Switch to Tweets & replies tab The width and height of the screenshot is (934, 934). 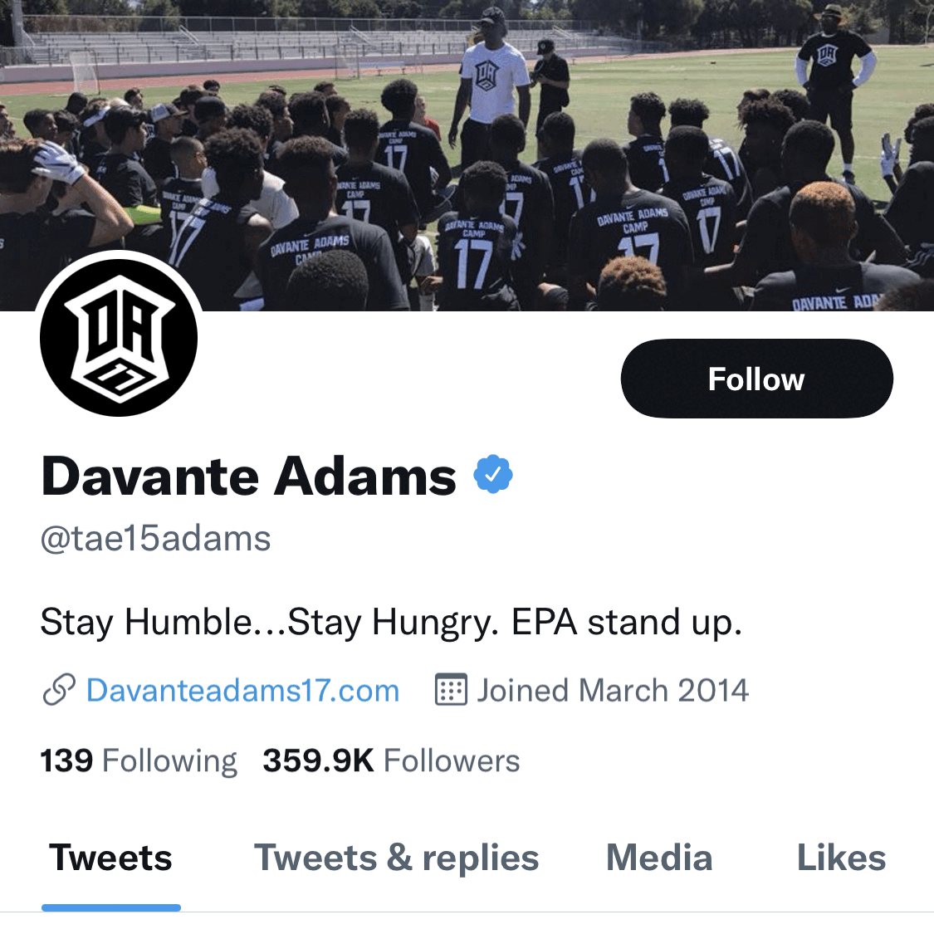[x=396, y=858]
